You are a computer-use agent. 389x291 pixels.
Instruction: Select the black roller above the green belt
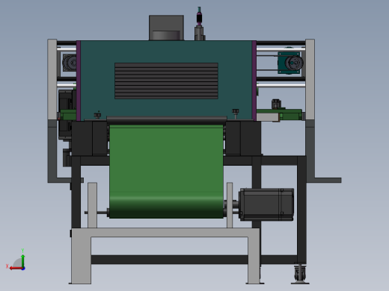[167, 120]
